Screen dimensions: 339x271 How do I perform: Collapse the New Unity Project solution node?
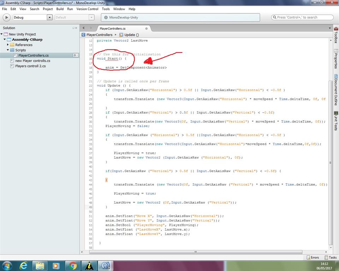[1, 34]
